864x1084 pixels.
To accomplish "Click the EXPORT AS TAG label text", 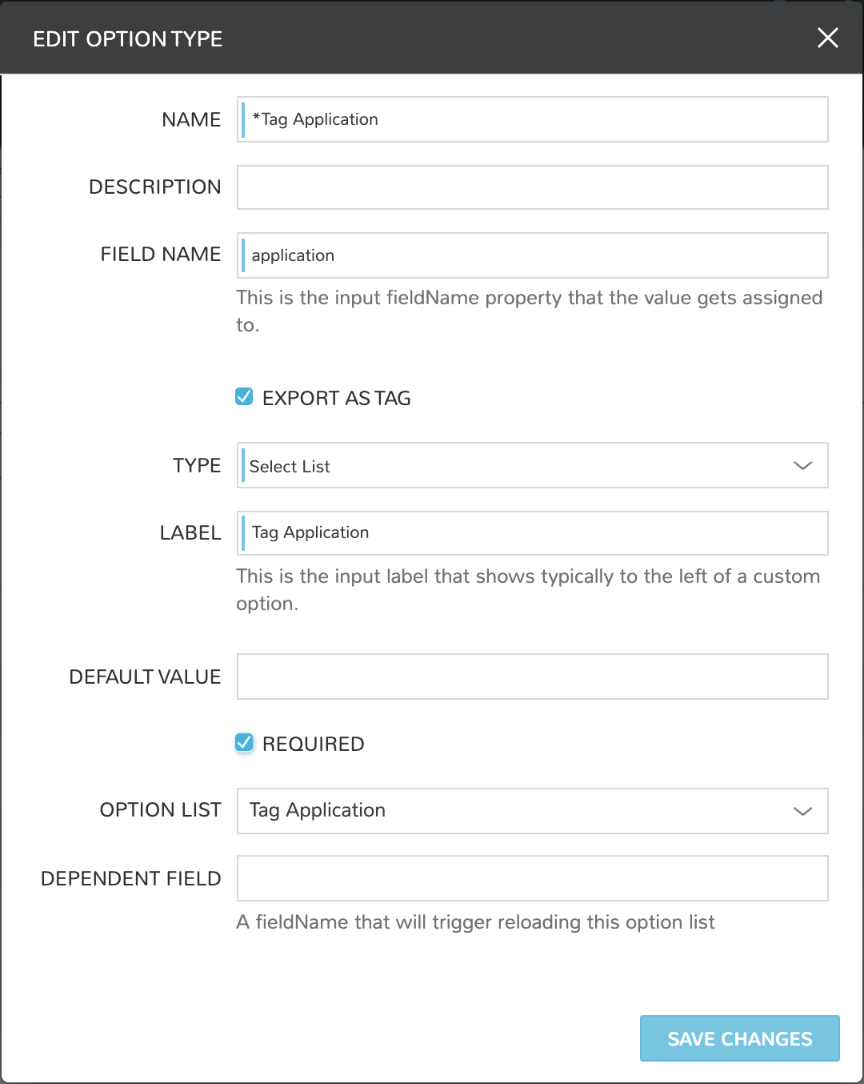I will pos(336,398).
